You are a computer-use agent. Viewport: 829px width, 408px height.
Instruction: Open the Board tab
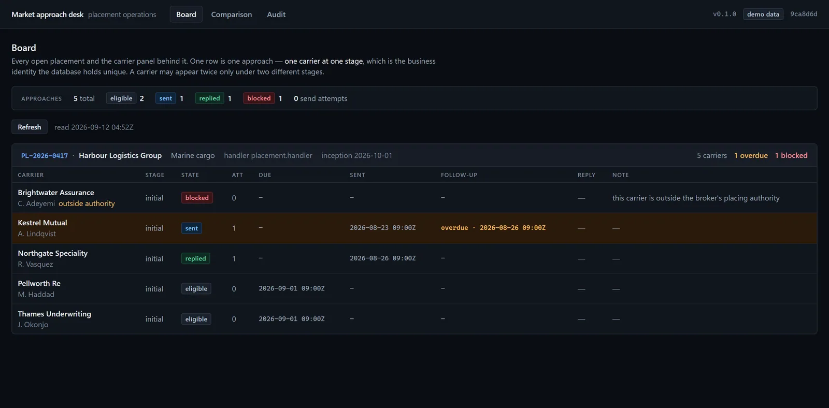(186, 14)
